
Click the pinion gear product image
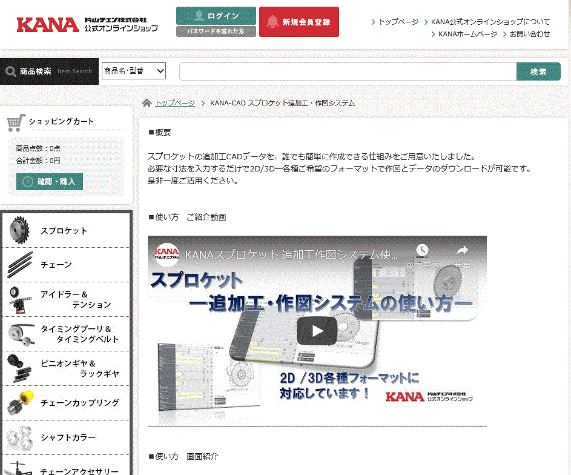click(19, 368)
